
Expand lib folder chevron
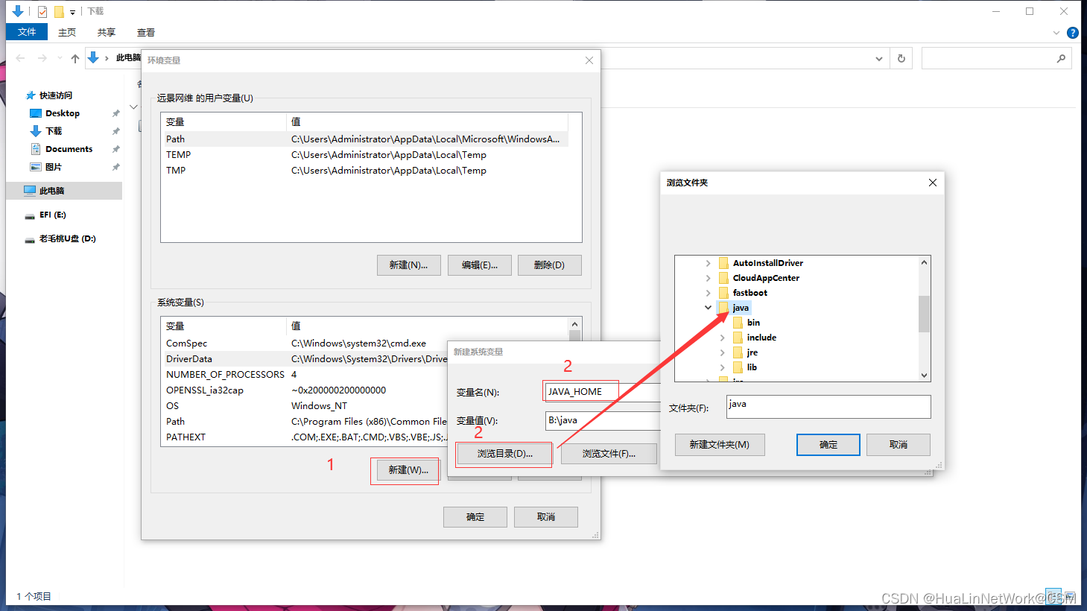pos(722,367)
